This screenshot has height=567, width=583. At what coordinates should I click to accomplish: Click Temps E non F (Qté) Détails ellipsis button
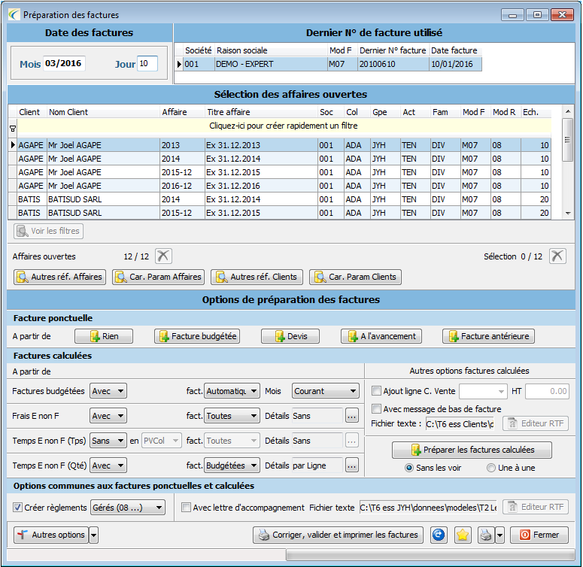point(352,465)
